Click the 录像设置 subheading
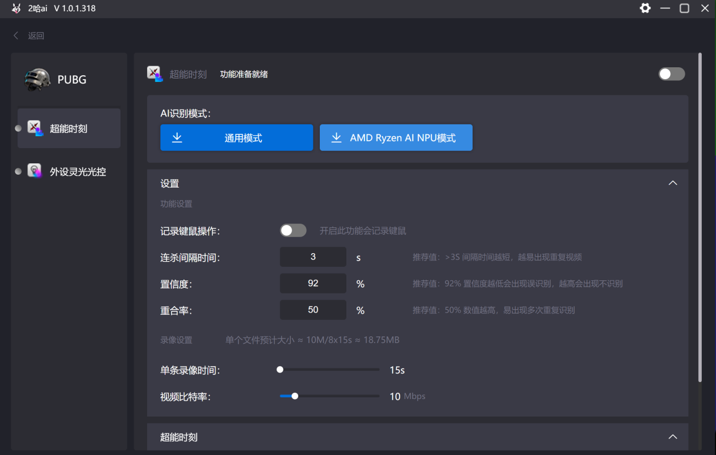Screen dimensions: 716x455 pyautogui.click(x=176, y=340)
